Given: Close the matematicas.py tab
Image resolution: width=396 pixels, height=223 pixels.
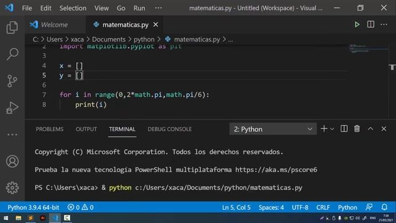Looking at the screenshot, I should [155, 25].
